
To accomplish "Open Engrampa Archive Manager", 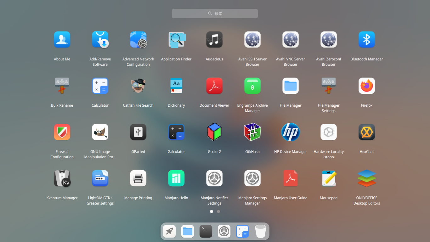I will [x=252, y=86].
